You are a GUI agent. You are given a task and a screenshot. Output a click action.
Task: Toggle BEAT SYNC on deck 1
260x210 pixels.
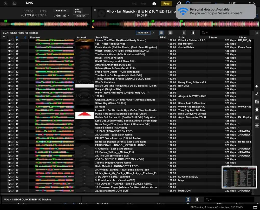point(78,11)
